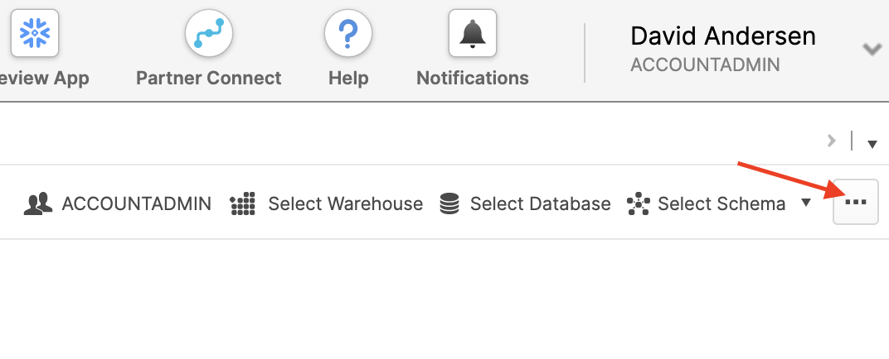The height and width of the screenshot is (359, 889).
Task: Click the Partner Connect icon
Action: point(208,33)
